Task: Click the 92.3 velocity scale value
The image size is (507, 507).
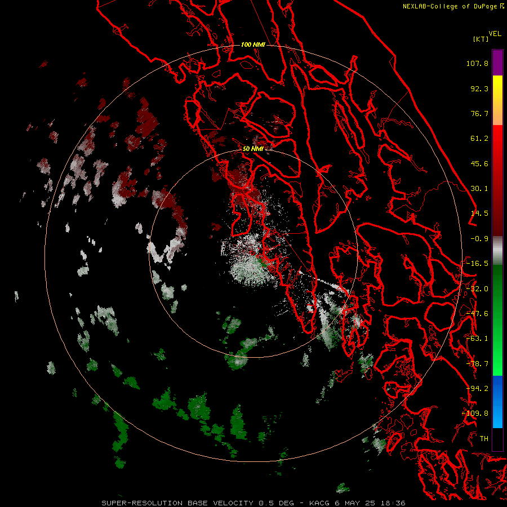Action: point(479,88)
